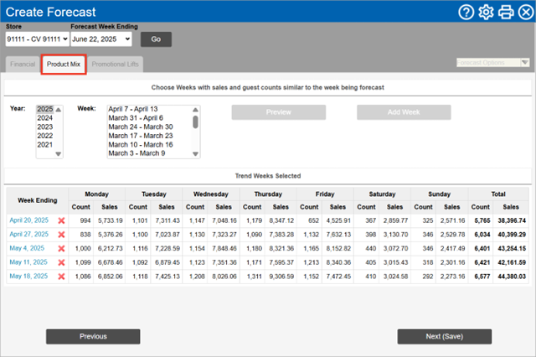536x357 pixels.
Task: Click Thursday sales value 9,306.59
Action: (x=281, y=277)
